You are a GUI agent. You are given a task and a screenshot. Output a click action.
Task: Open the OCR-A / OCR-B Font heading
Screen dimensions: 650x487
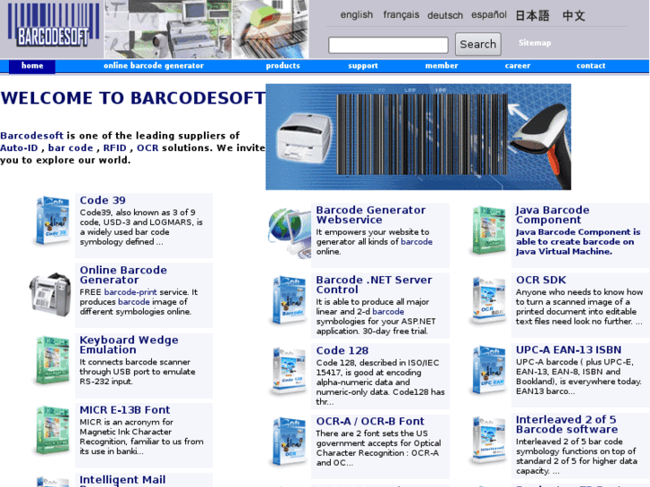(x=370, y=421)
